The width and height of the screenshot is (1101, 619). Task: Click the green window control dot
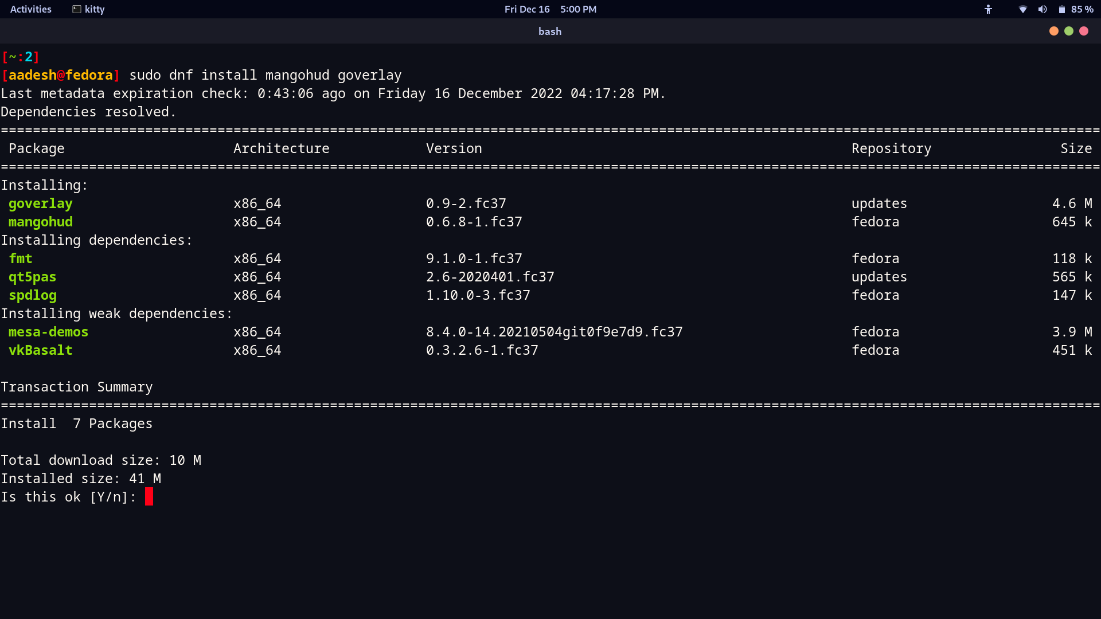tap(1069, 31)
